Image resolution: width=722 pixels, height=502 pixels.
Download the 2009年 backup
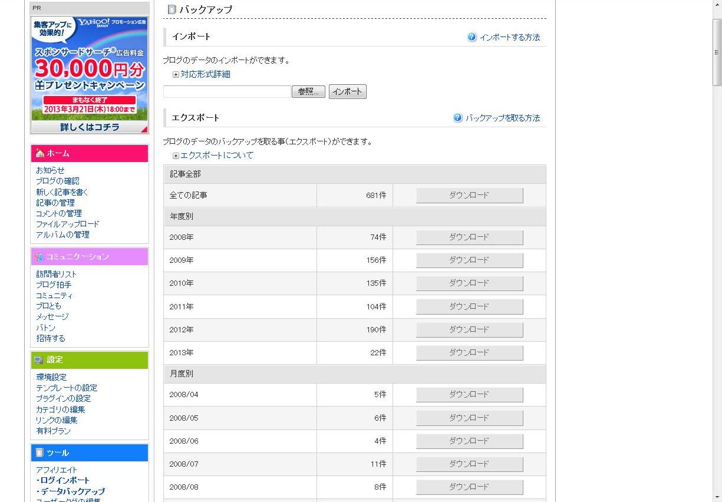click(469, 260)
